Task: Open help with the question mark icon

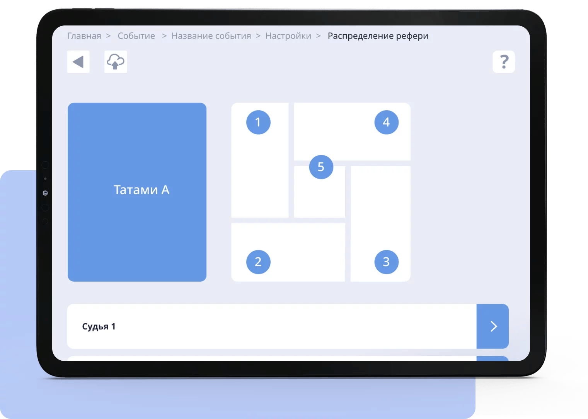Action: 504,62
